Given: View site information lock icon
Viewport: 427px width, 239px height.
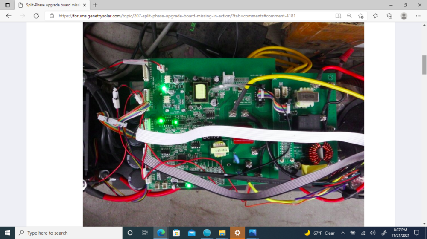Looking at the screenshot, I should coord(52,16).
